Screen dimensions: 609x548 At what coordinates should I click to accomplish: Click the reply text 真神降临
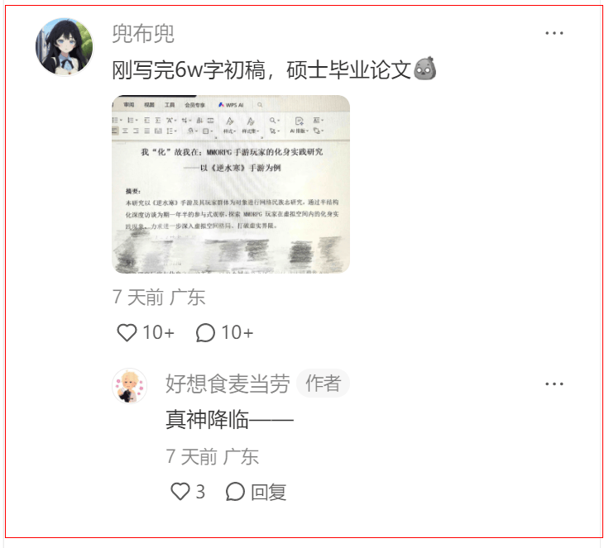pyautogui.click(x=208, y=420)
